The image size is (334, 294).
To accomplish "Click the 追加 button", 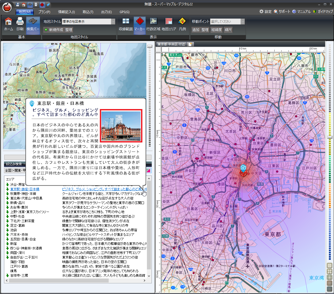I will click(196, 30).
